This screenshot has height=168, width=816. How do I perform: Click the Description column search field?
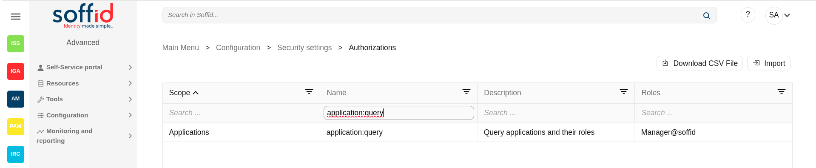pyautogui.click(x=556, y=113)
